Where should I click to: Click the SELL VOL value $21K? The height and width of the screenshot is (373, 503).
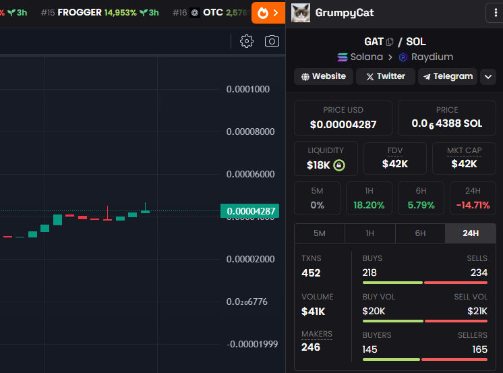477,311
